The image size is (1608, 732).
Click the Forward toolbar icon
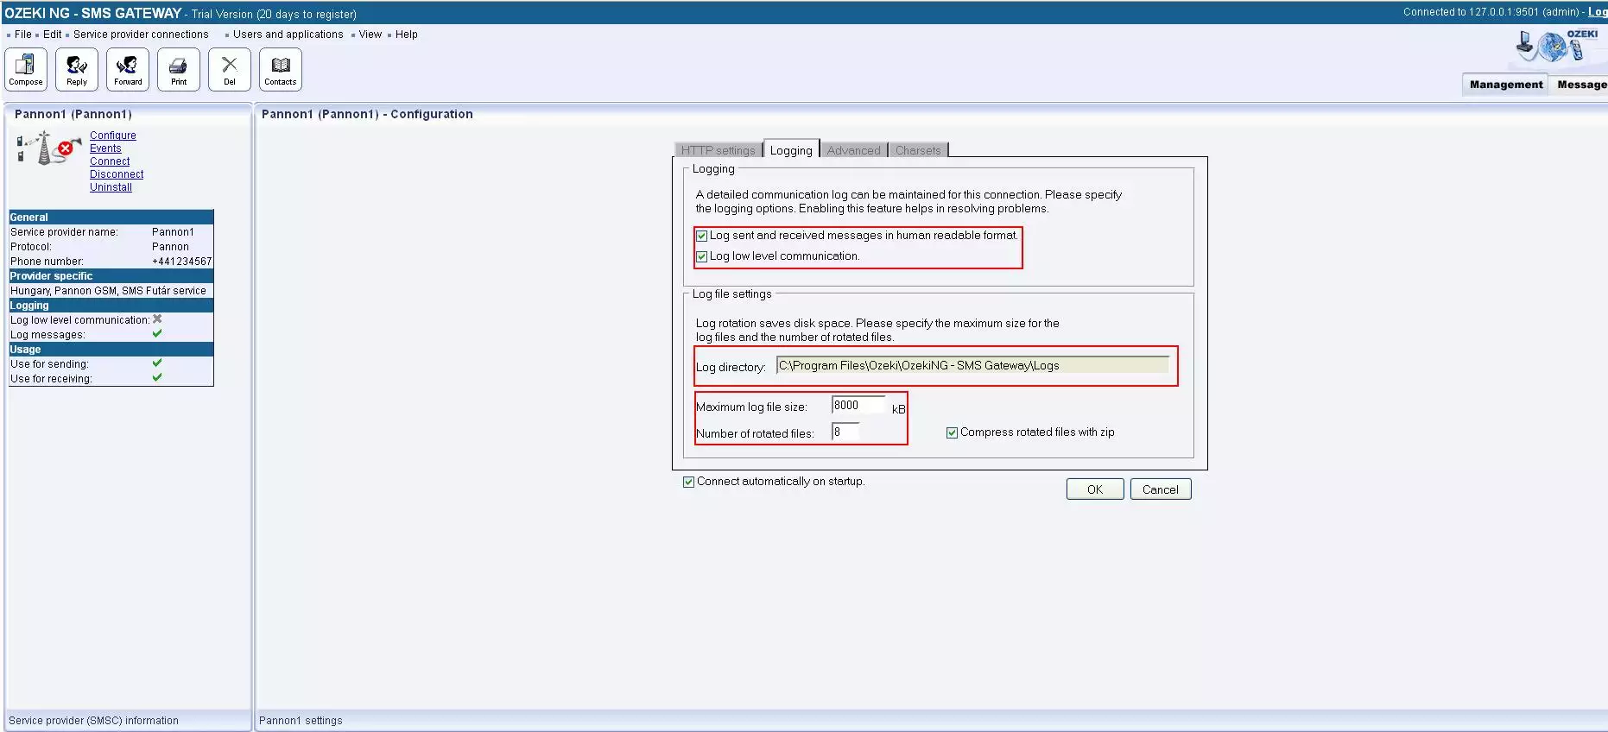tap(128, 69)
